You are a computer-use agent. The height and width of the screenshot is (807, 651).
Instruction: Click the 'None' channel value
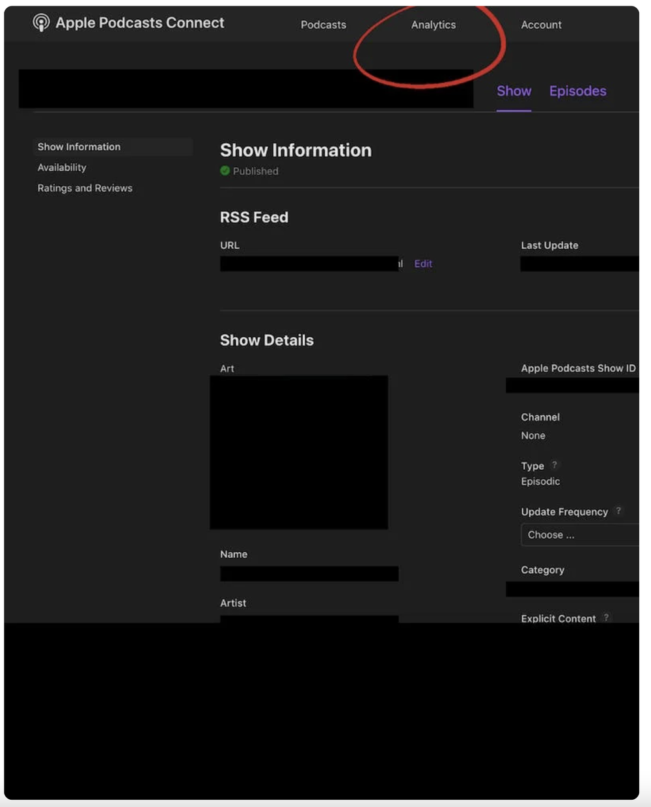[x=533, y=435]
